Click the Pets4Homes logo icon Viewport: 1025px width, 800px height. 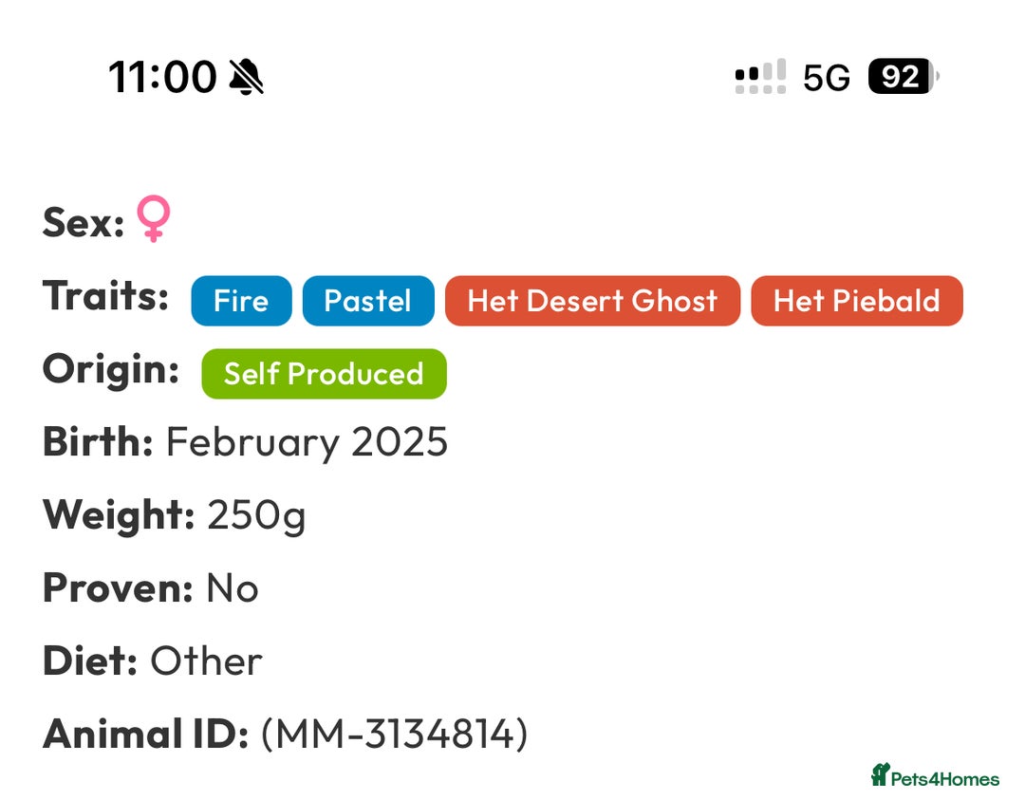pos(881,775)
